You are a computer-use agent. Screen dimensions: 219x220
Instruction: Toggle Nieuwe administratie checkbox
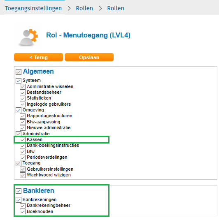(23, 128)
